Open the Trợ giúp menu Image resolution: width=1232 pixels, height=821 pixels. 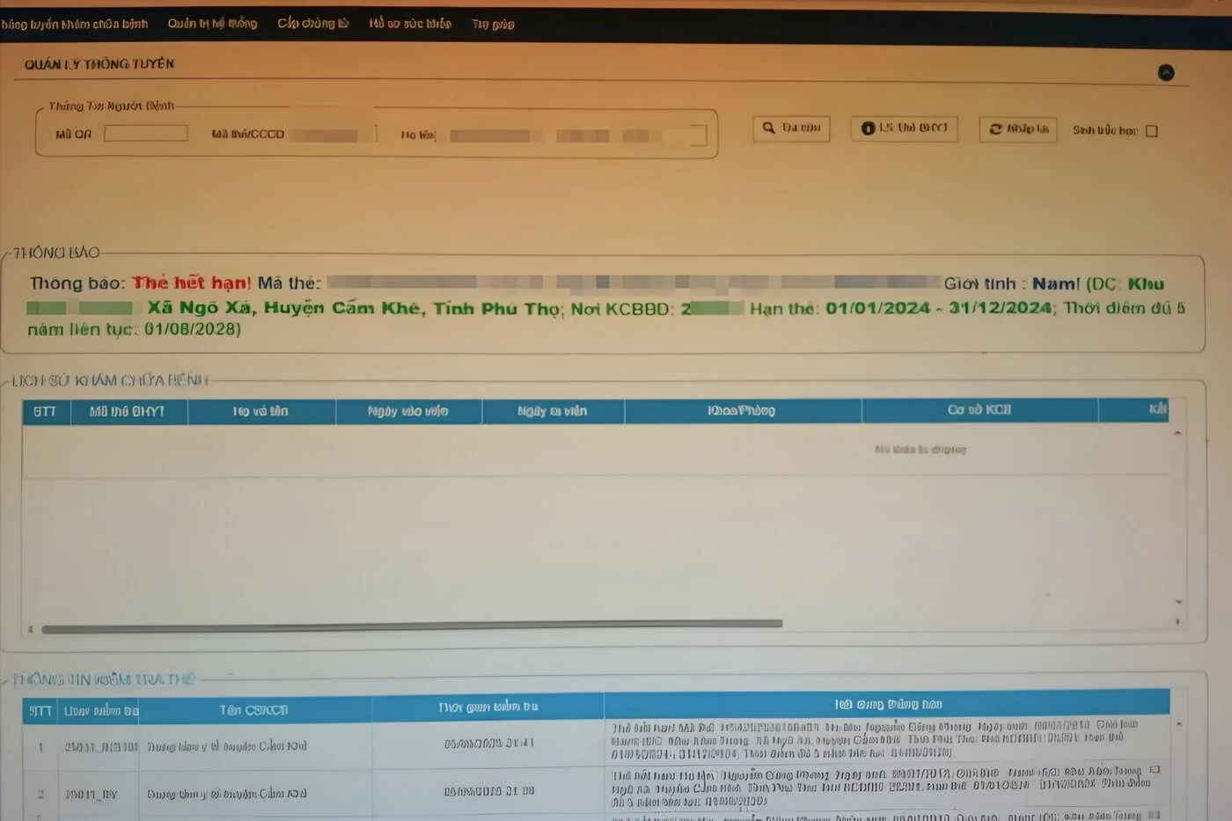493,24
